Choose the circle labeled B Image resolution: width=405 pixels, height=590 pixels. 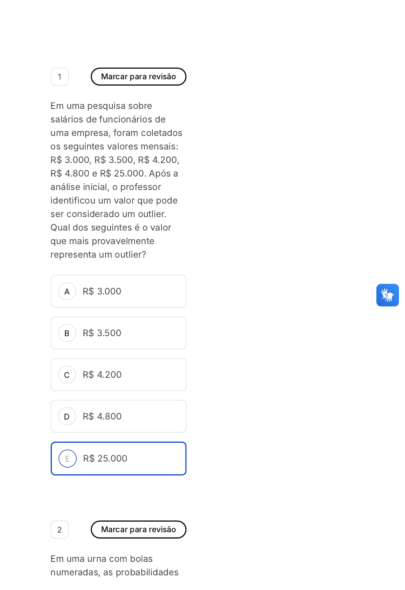(x=67, y=333)
